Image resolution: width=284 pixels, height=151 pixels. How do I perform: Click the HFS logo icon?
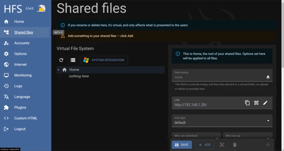click(42, 8)
